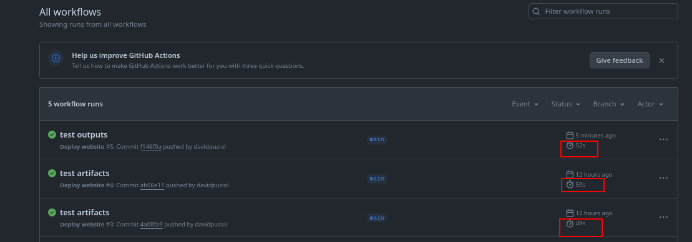Click the calendar icon next to 5 minutes ago
This screenshot has height=242, width=692.
[570, 136]
